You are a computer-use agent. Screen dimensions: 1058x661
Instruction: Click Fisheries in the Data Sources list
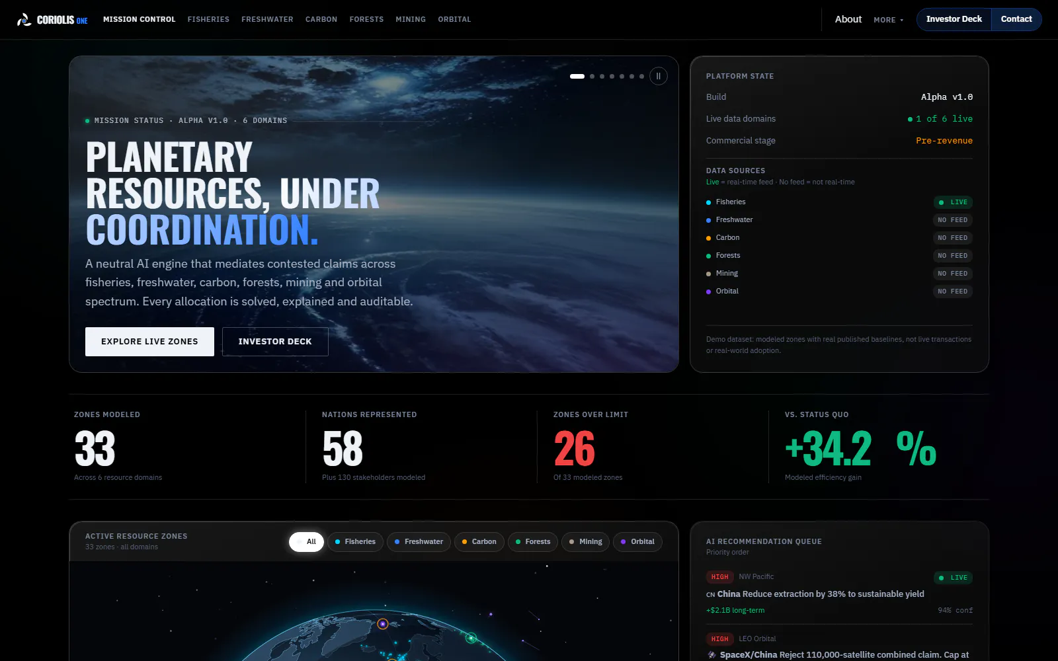pyautogui.click(x=731, y=202)
